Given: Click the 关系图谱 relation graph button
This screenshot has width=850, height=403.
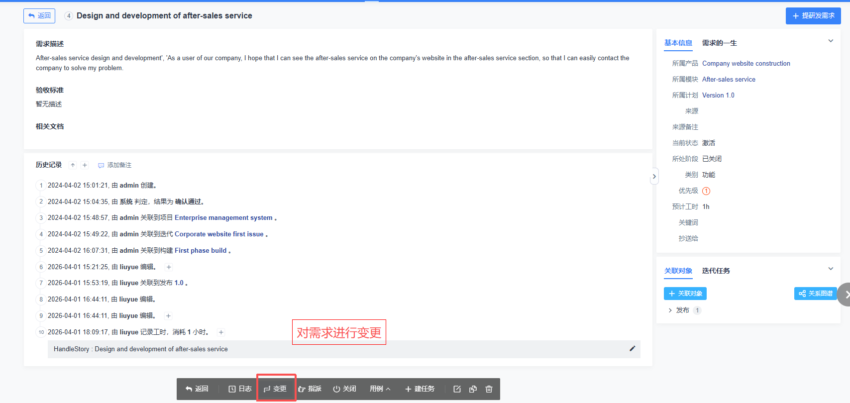Looking at the screenshot, I should point(815,294).
